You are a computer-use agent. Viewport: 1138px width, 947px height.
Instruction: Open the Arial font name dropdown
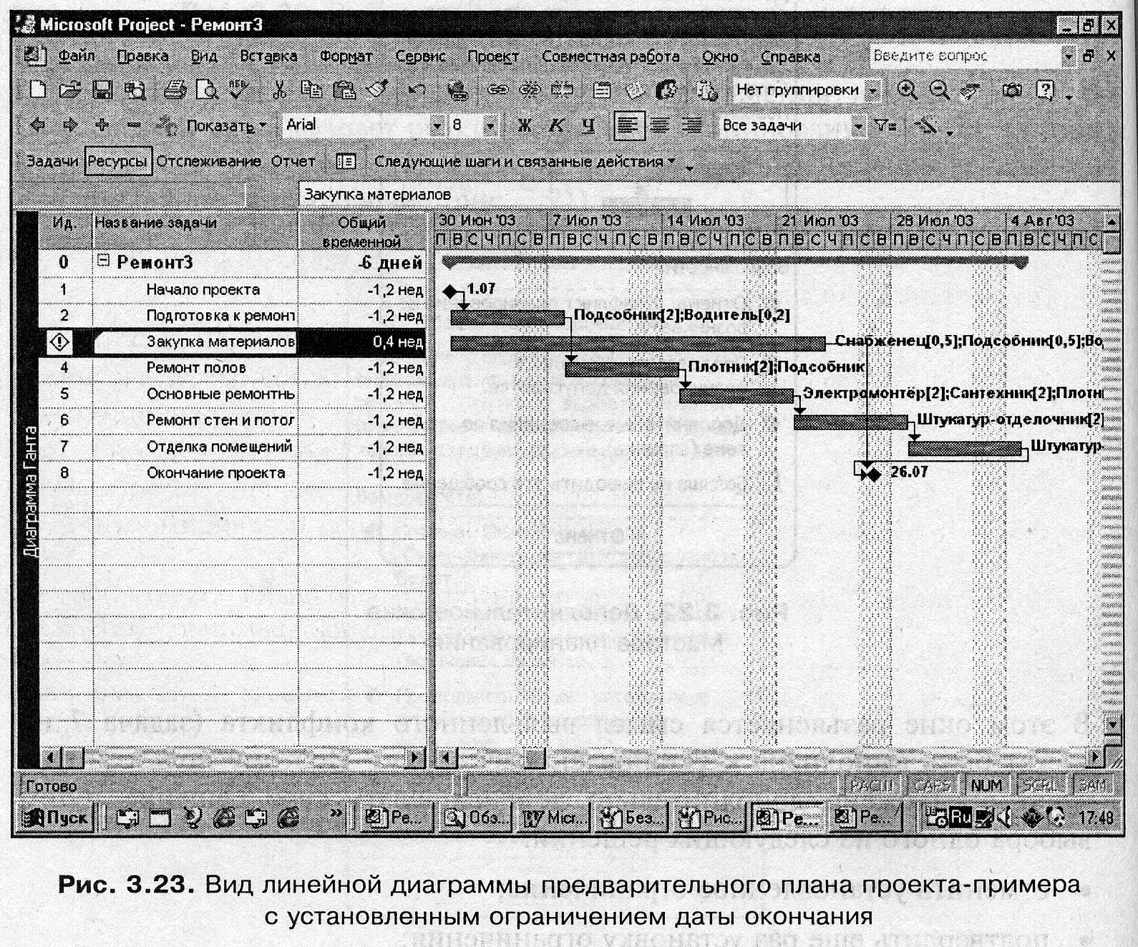click(x=437, y=126)
